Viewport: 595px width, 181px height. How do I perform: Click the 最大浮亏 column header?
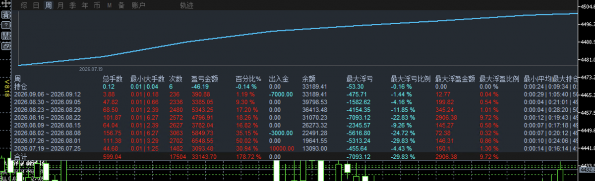(359, 79)
